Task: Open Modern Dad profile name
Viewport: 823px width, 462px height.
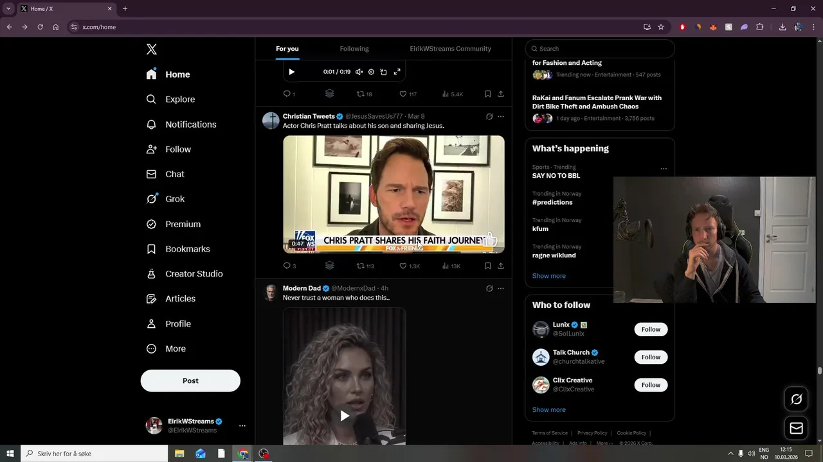Action: [302, 288]
